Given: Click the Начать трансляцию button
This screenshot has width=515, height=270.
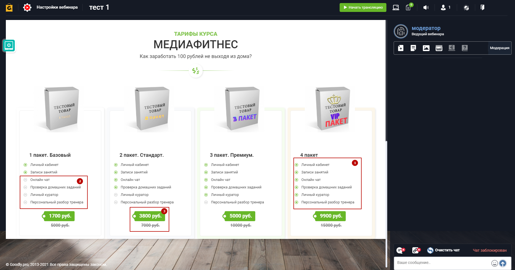Looking at the screenshot, I should [x=363, y=7].
